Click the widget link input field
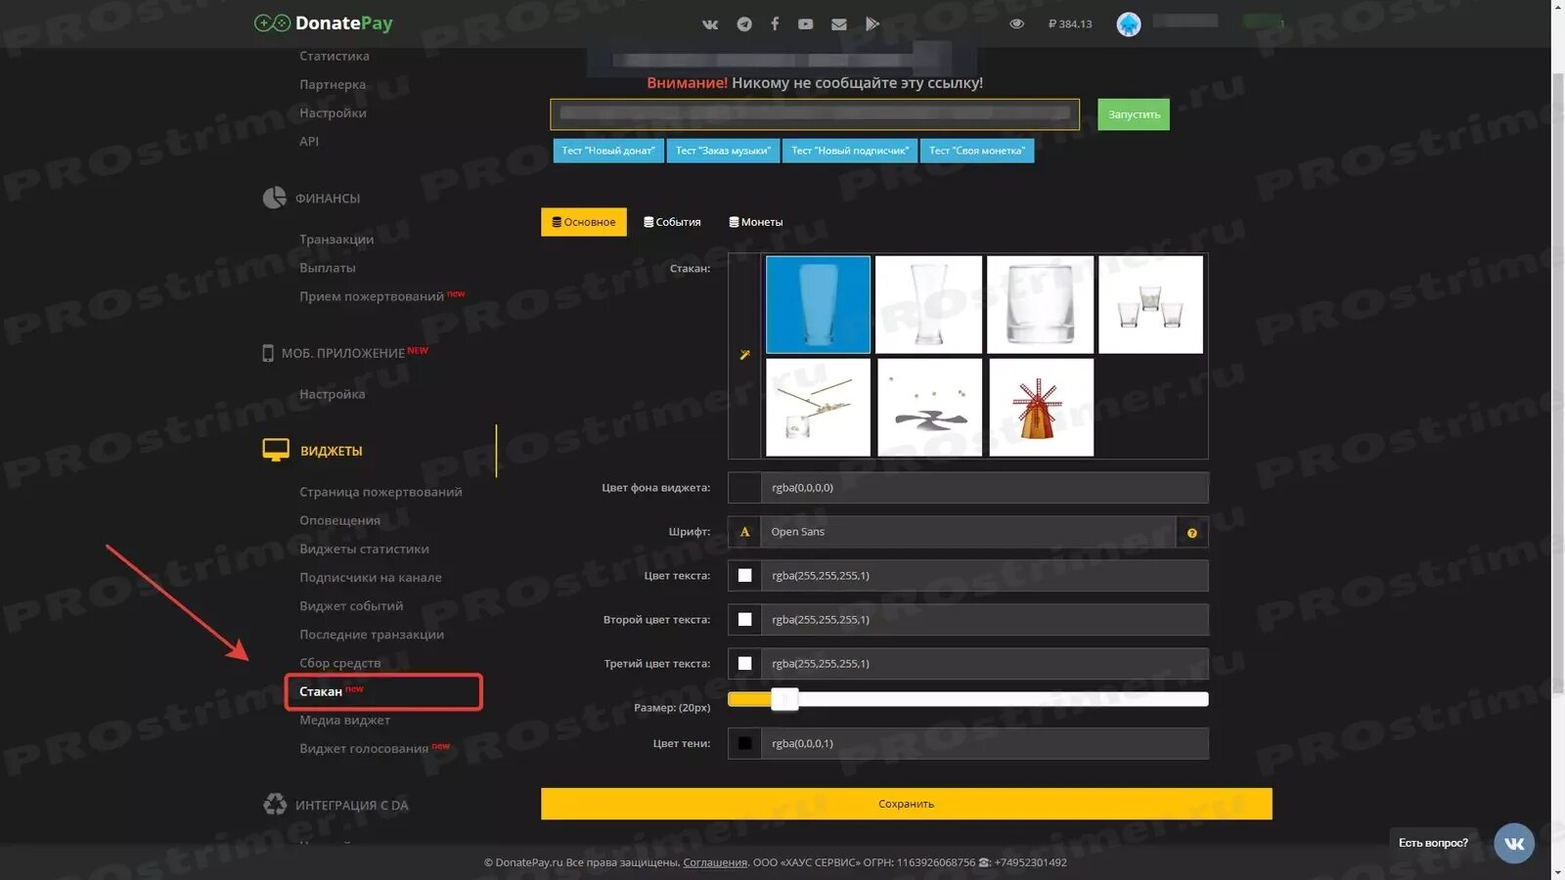1565x880 pixels. pos(815,114)
